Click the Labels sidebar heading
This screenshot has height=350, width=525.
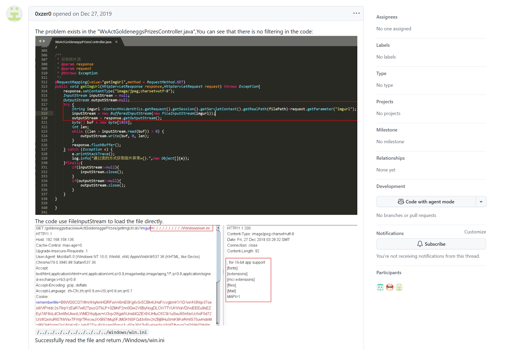(x=383, y=45)
